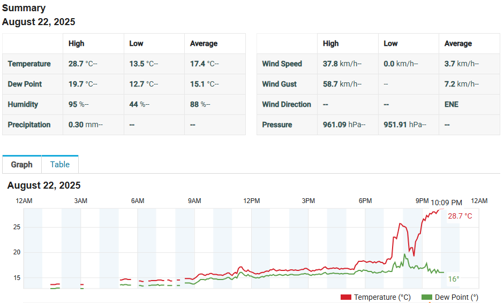Viewport: 504px width, 303px height.
Task: Select the Wind Gust row label
Action: click(280, 84)
